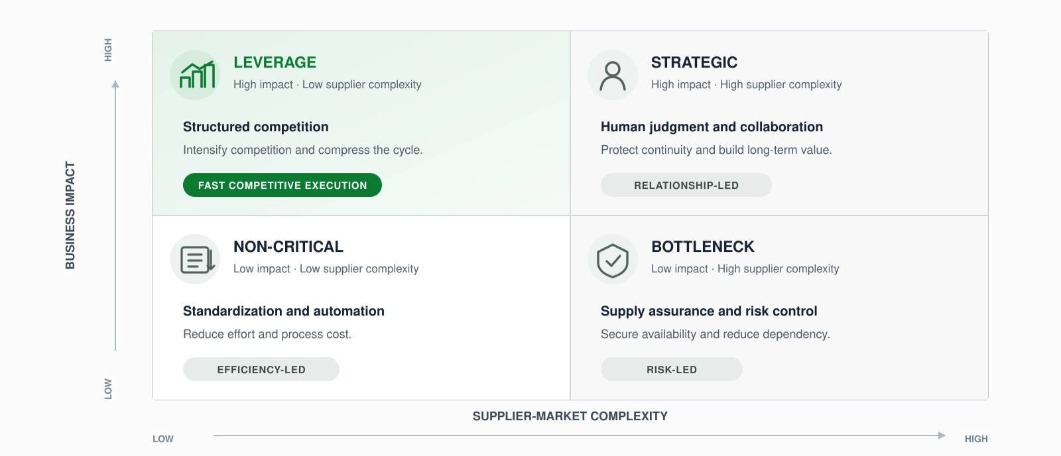Choose the Risk-Led pill

tap(672, 369)
